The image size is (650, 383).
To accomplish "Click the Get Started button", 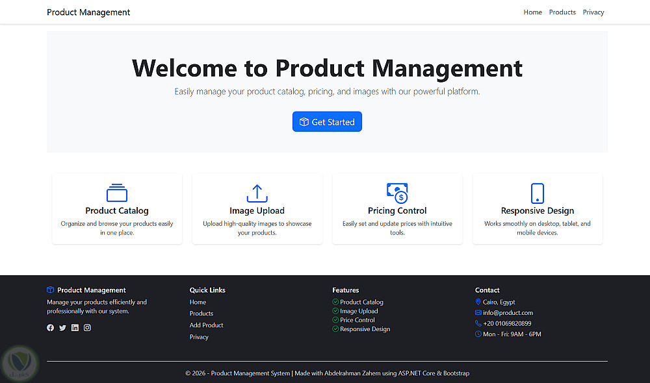I will [327, 122].
